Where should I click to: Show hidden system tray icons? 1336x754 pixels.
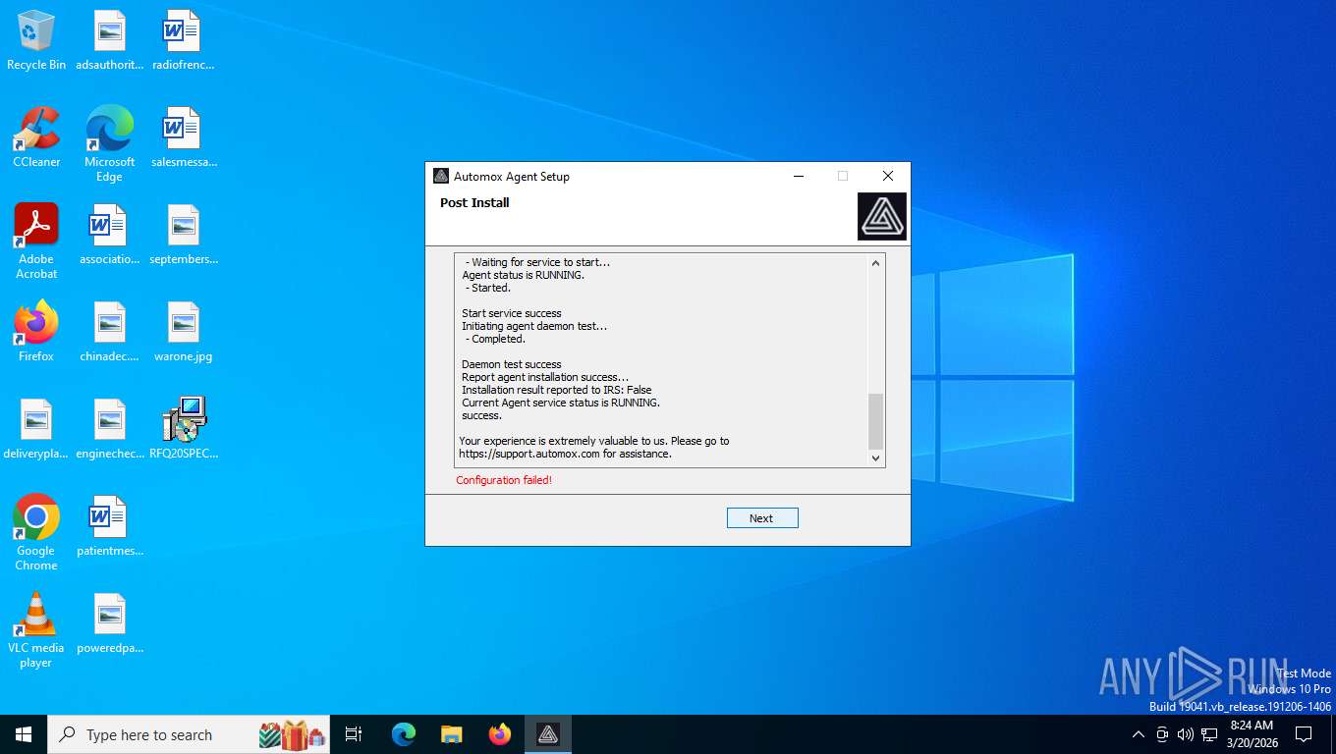point(1139,734)
